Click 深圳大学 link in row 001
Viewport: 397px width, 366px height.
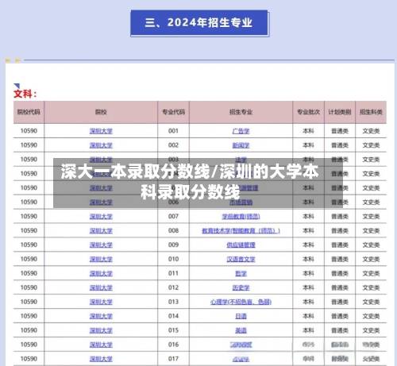[x=101, y=131]
